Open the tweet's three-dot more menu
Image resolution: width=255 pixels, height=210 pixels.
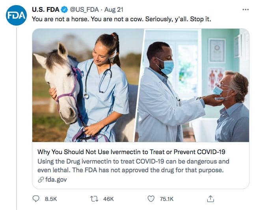pyautogui.click(x=246, y=9)
